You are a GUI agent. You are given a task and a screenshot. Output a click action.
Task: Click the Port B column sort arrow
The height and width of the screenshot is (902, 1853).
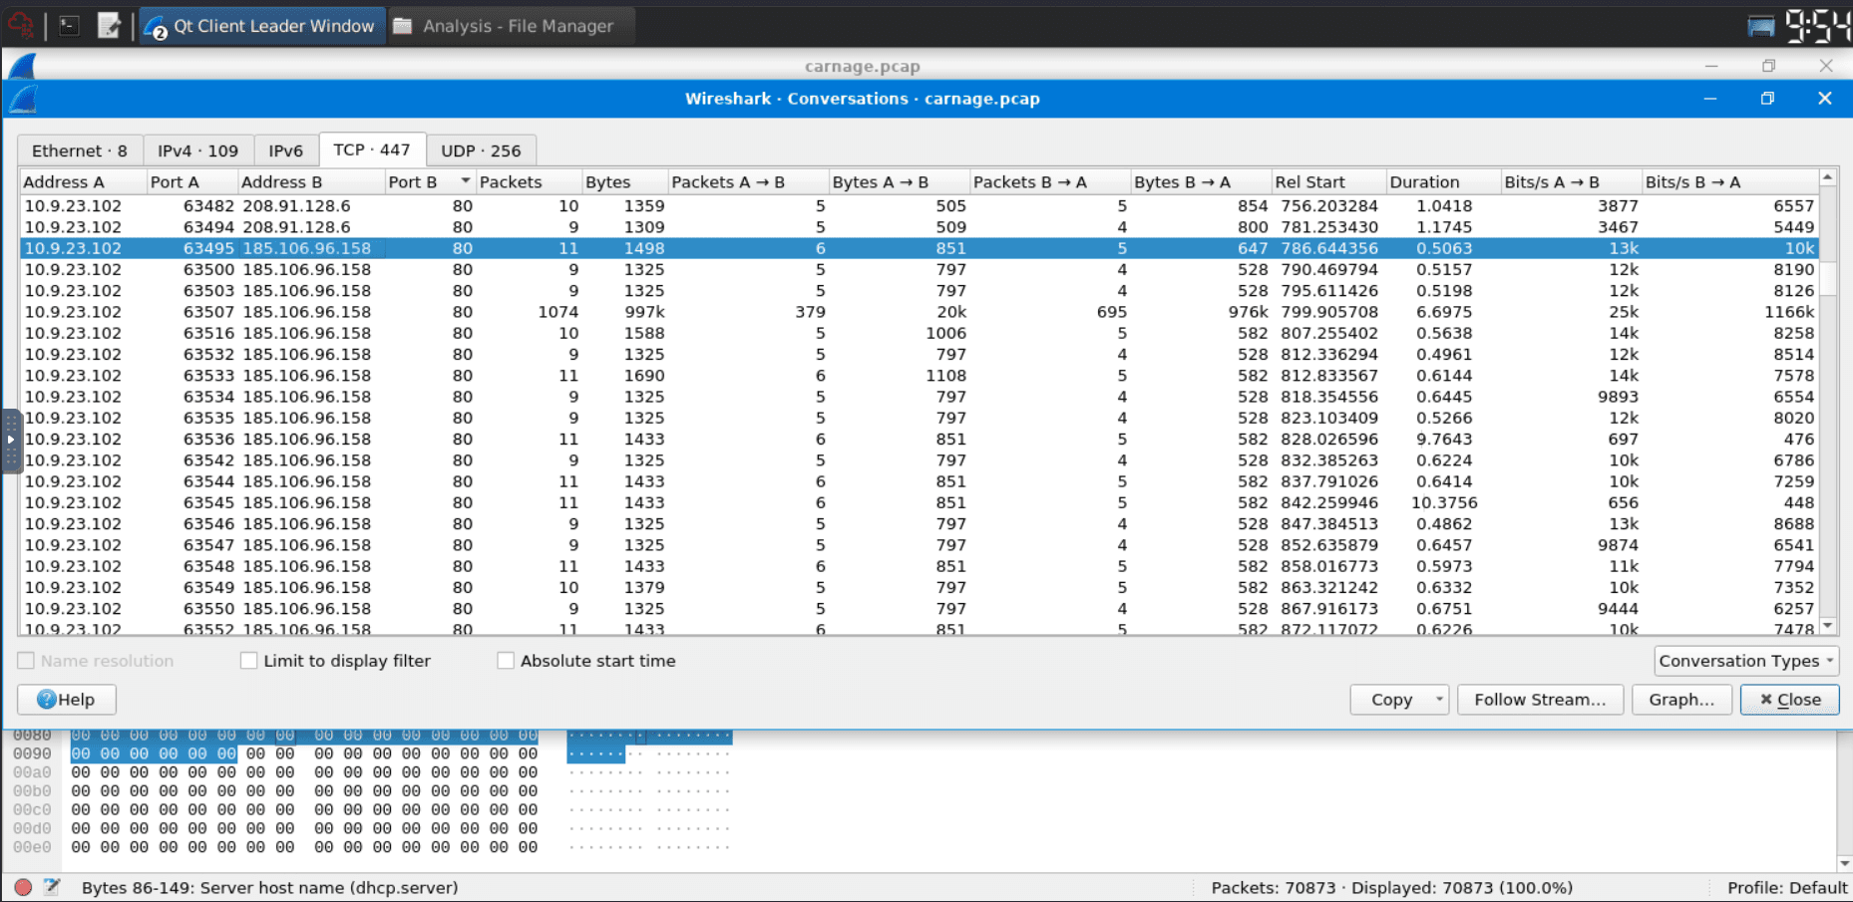pyautogui.click(x=465, y=181)
